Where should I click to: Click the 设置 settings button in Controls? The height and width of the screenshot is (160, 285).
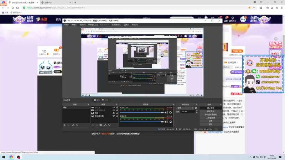coord(211,121)
